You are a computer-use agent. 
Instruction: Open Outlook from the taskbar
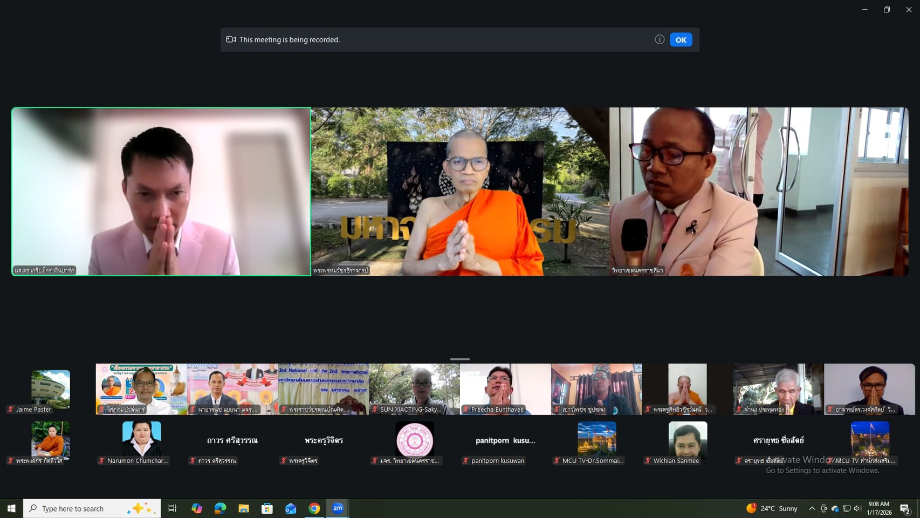291,508
